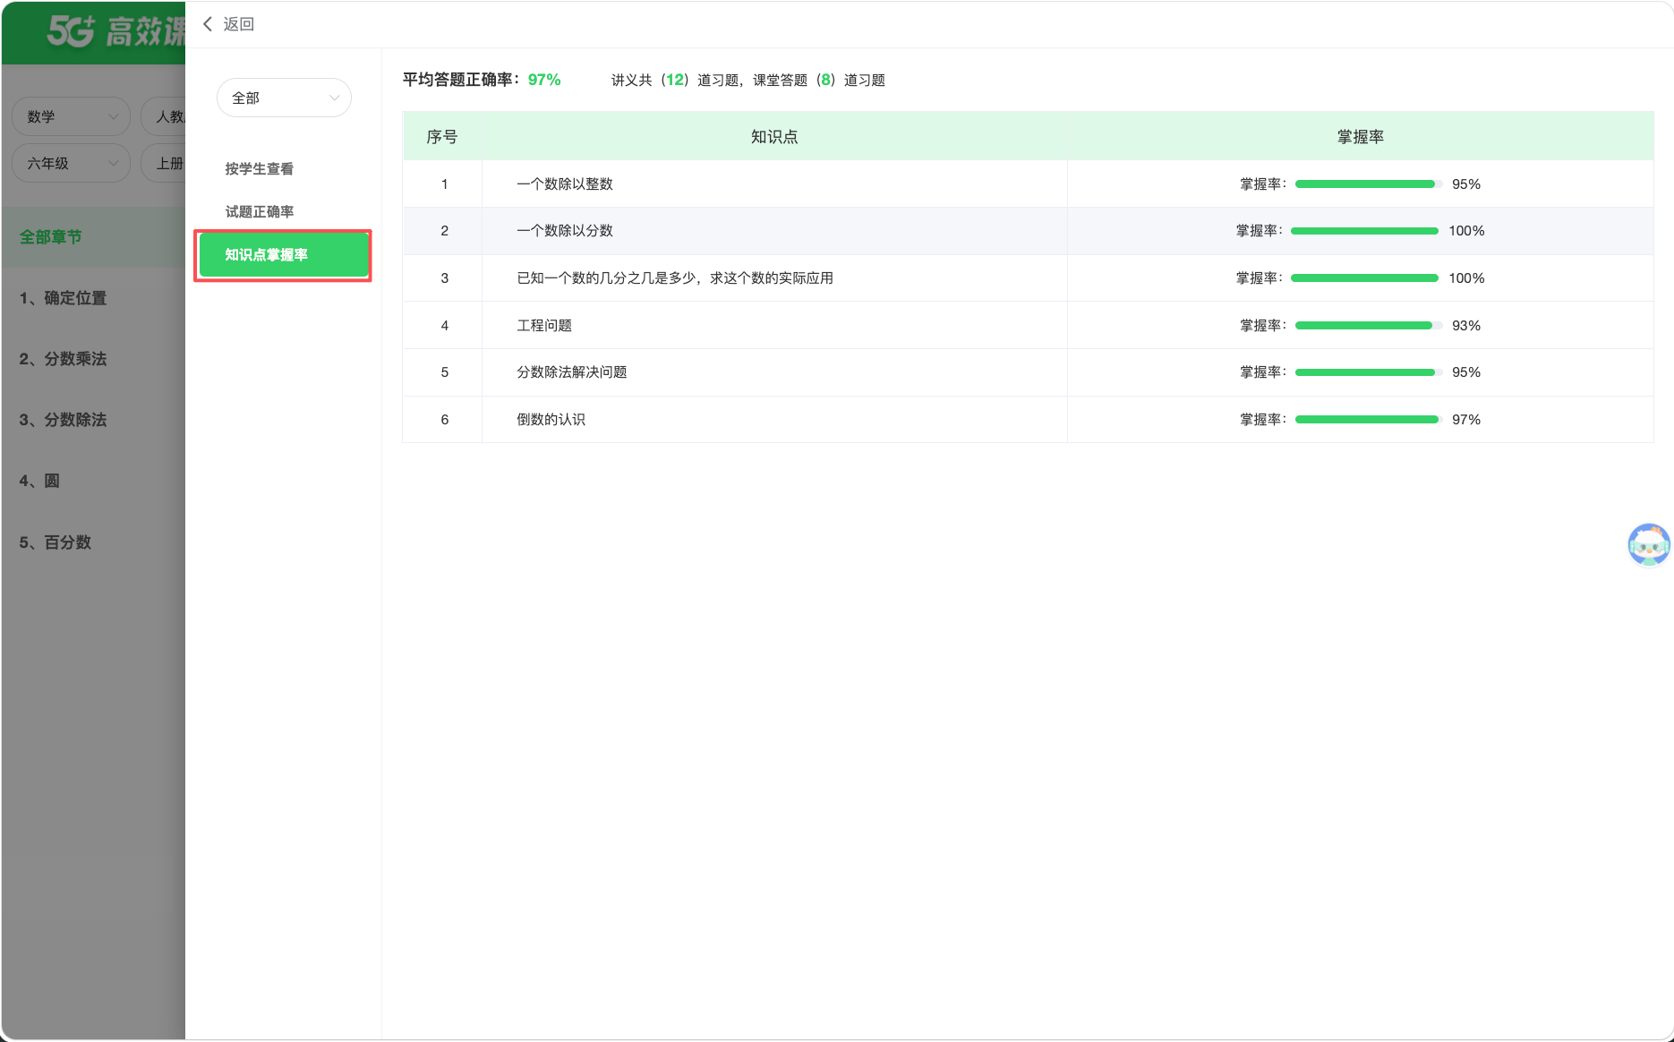Open chapter 1、确定位置
This screenshot has height=1042, width=1674.
(63, 298)
